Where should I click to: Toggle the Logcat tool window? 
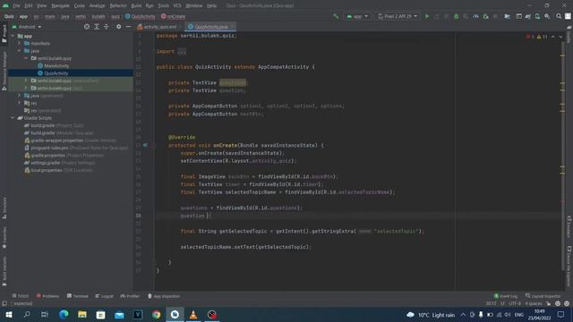pos(104,296)
